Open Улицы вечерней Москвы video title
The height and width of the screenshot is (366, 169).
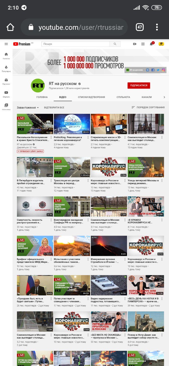(143, 182)
